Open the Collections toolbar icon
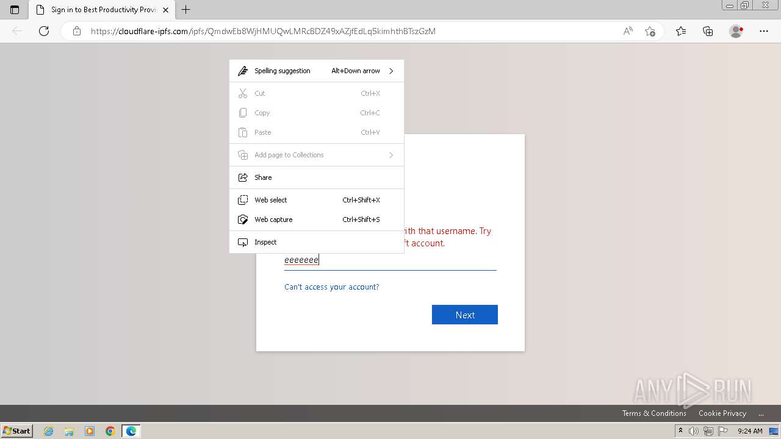The image size is (781, 439). pyautogui.click(x=708, y=31)
